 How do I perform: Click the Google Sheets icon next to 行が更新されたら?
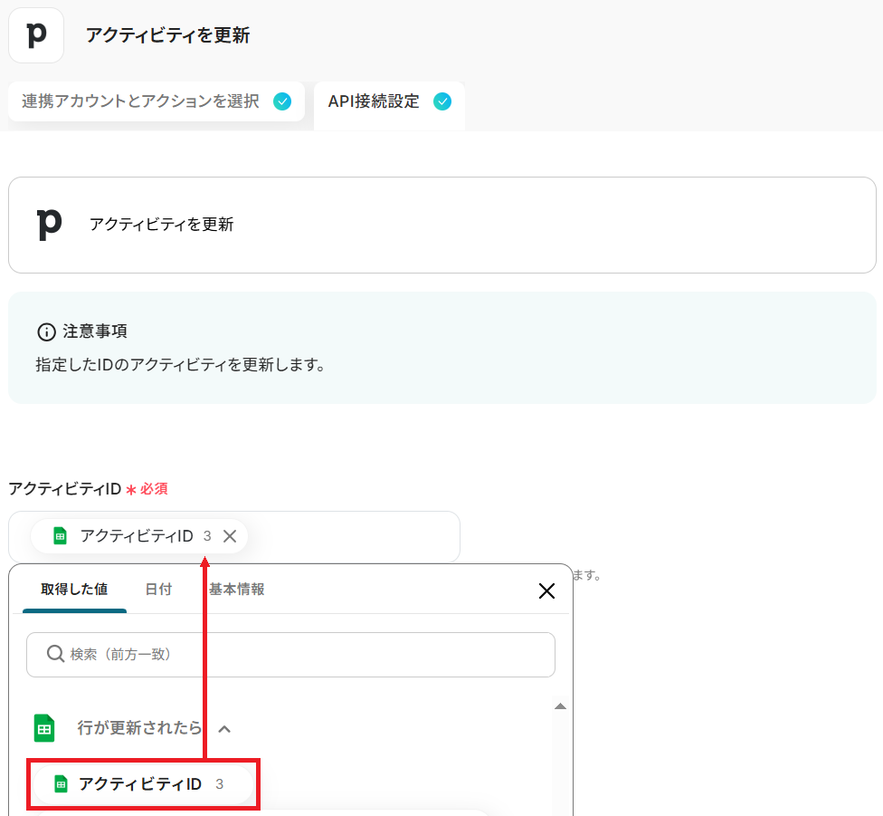coord(44,728)
